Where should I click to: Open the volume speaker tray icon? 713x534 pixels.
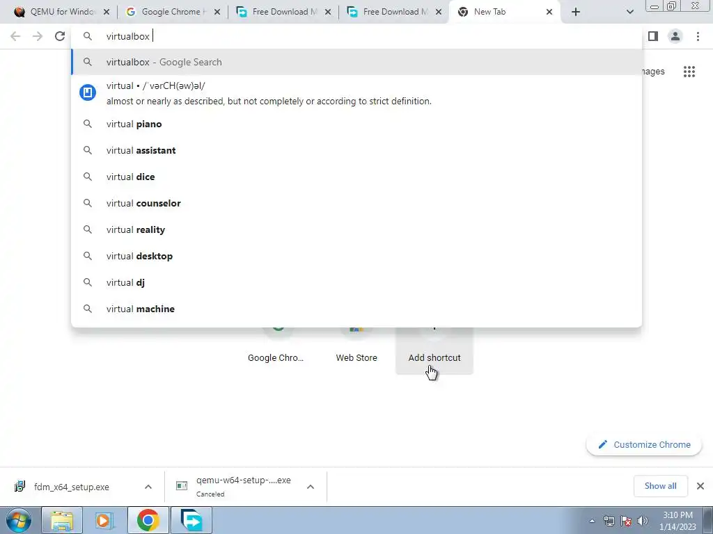[x=643, y=521]
